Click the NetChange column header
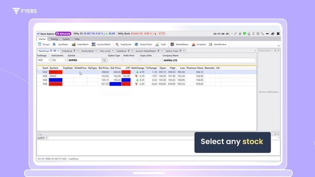The height and width of the screenshot is (177, 315). point(138,68)
